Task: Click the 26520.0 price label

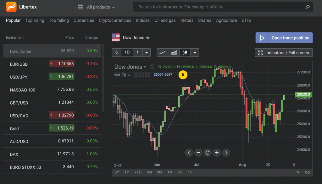Action: pos(303,95)
